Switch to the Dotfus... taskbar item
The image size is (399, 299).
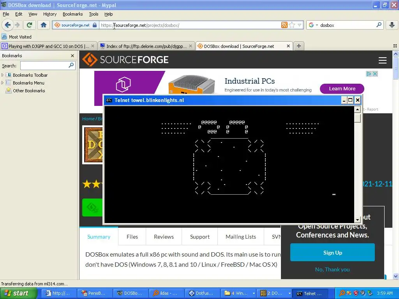pyautogui.click(x=201, y=293)
